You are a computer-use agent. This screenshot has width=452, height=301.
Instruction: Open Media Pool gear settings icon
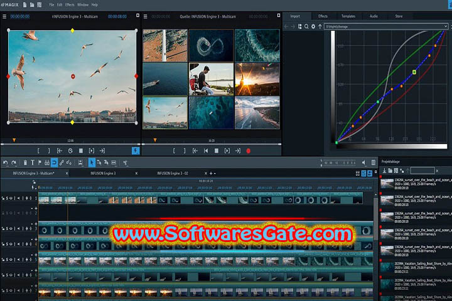313,26
